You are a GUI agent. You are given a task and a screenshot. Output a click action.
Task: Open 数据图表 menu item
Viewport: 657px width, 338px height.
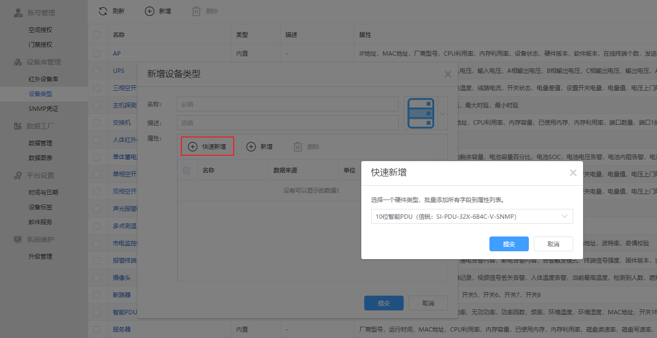(40, 158)
